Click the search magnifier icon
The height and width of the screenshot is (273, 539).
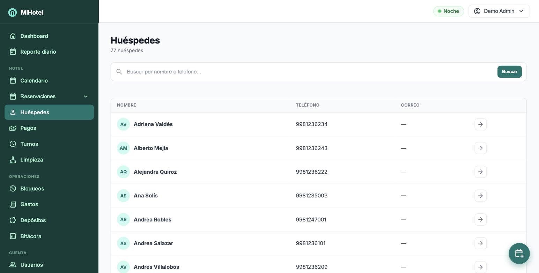(119, 72)
